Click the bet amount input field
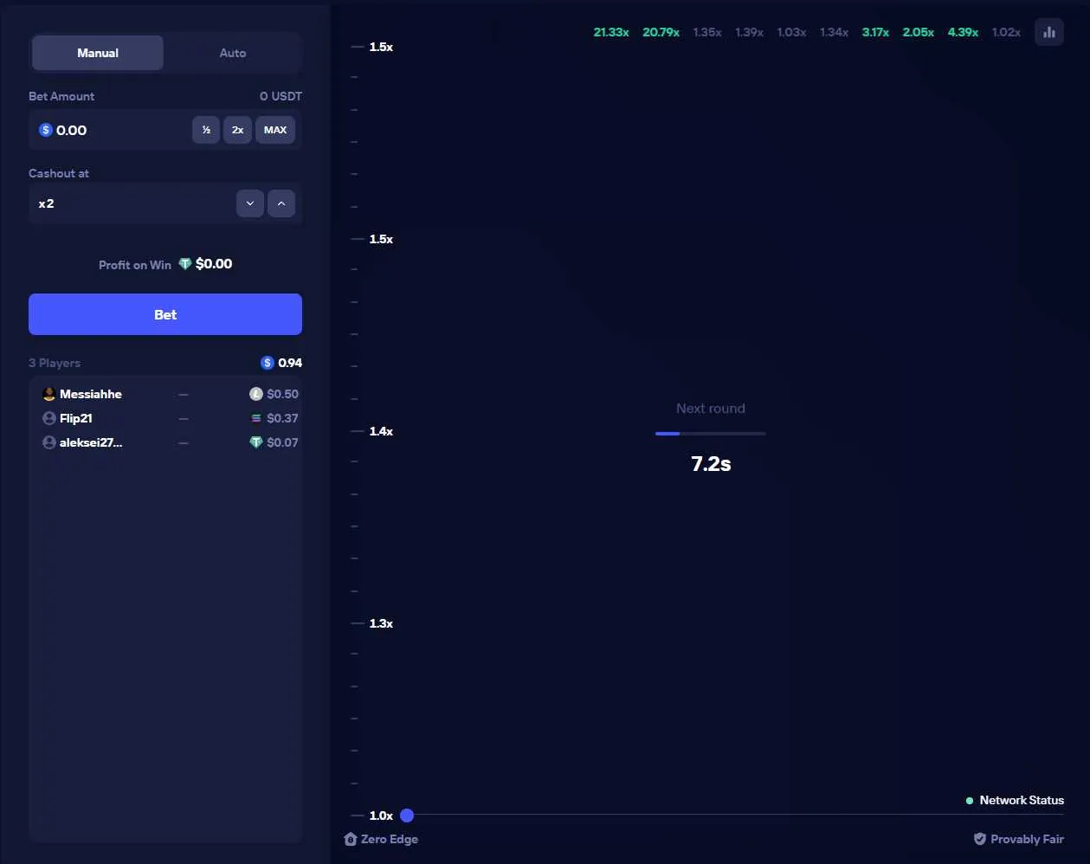Viewport: 1090px width, 864px height. tap(165, 130)
